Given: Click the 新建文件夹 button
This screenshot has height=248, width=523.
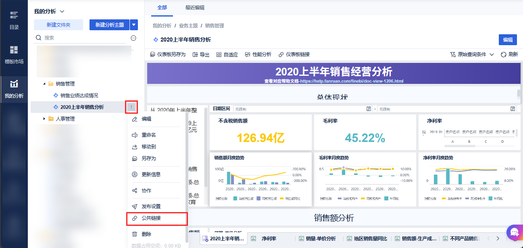Looking at the screenshot, I should click(58, 25).
